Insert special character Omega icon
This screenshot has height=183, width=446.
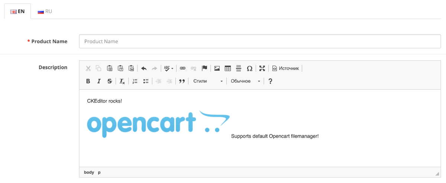click(x=249, y=68)
